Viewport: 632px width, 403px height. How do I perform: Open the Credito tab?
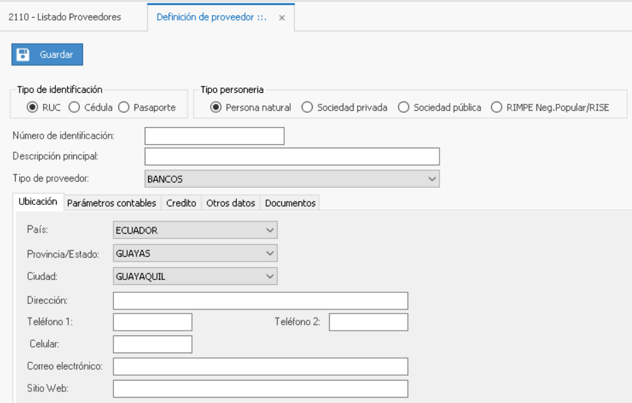181,203
